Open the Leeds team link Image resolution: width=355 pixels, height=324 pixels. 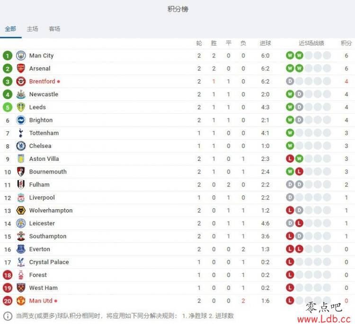[37, 107]
